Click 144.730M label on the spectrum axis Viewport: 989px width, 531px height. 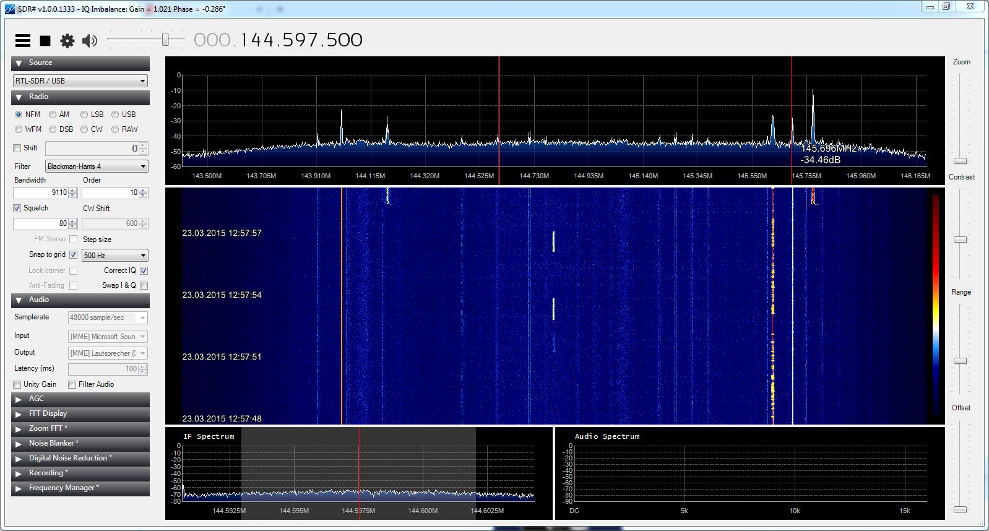[534, 176]
